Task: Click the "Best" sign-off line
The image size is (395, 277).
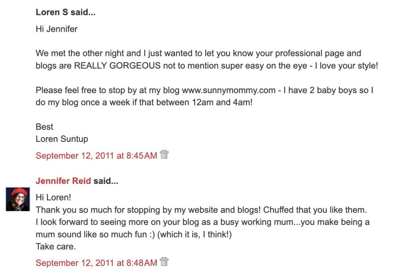Action: coord(44,127)
